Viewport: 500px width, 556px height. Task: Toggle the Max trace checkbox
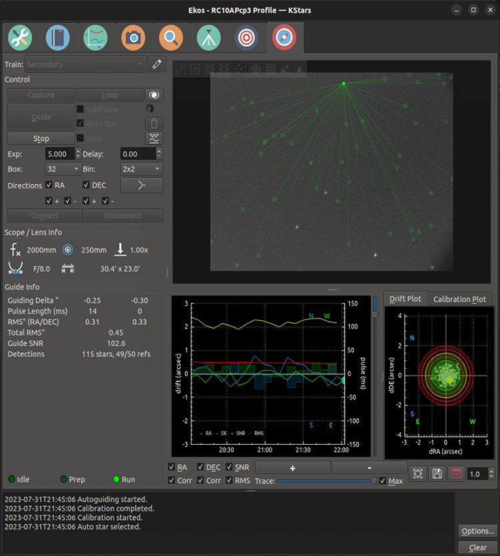coord(383,481)
